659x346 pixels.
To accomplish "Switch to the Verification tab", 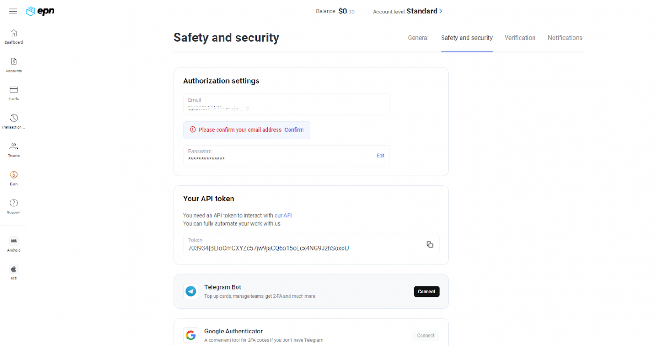I will point(520,38).
